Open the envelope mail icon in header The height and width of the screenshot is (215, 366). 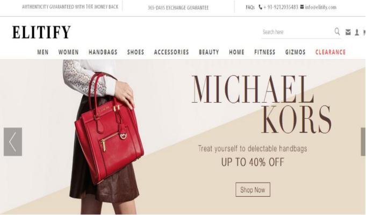348,32
